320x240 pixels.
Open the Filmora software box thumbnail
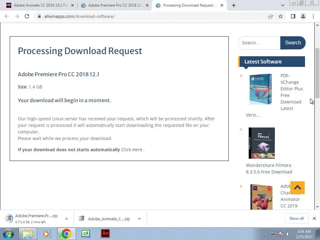(x=262, y=143)
